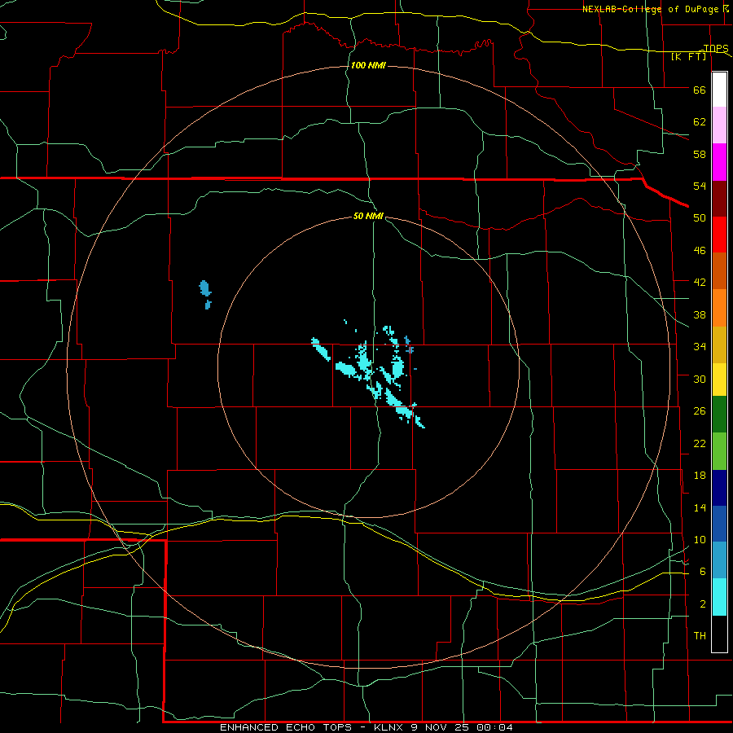Click the '22' legend value
Screen dimensions: 733x733
point(700,443)
